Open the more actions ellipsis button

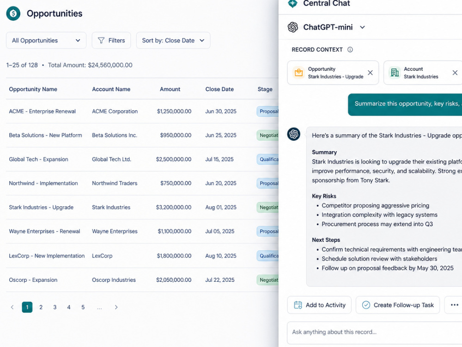pyautogui.click(x=453, y=305)
